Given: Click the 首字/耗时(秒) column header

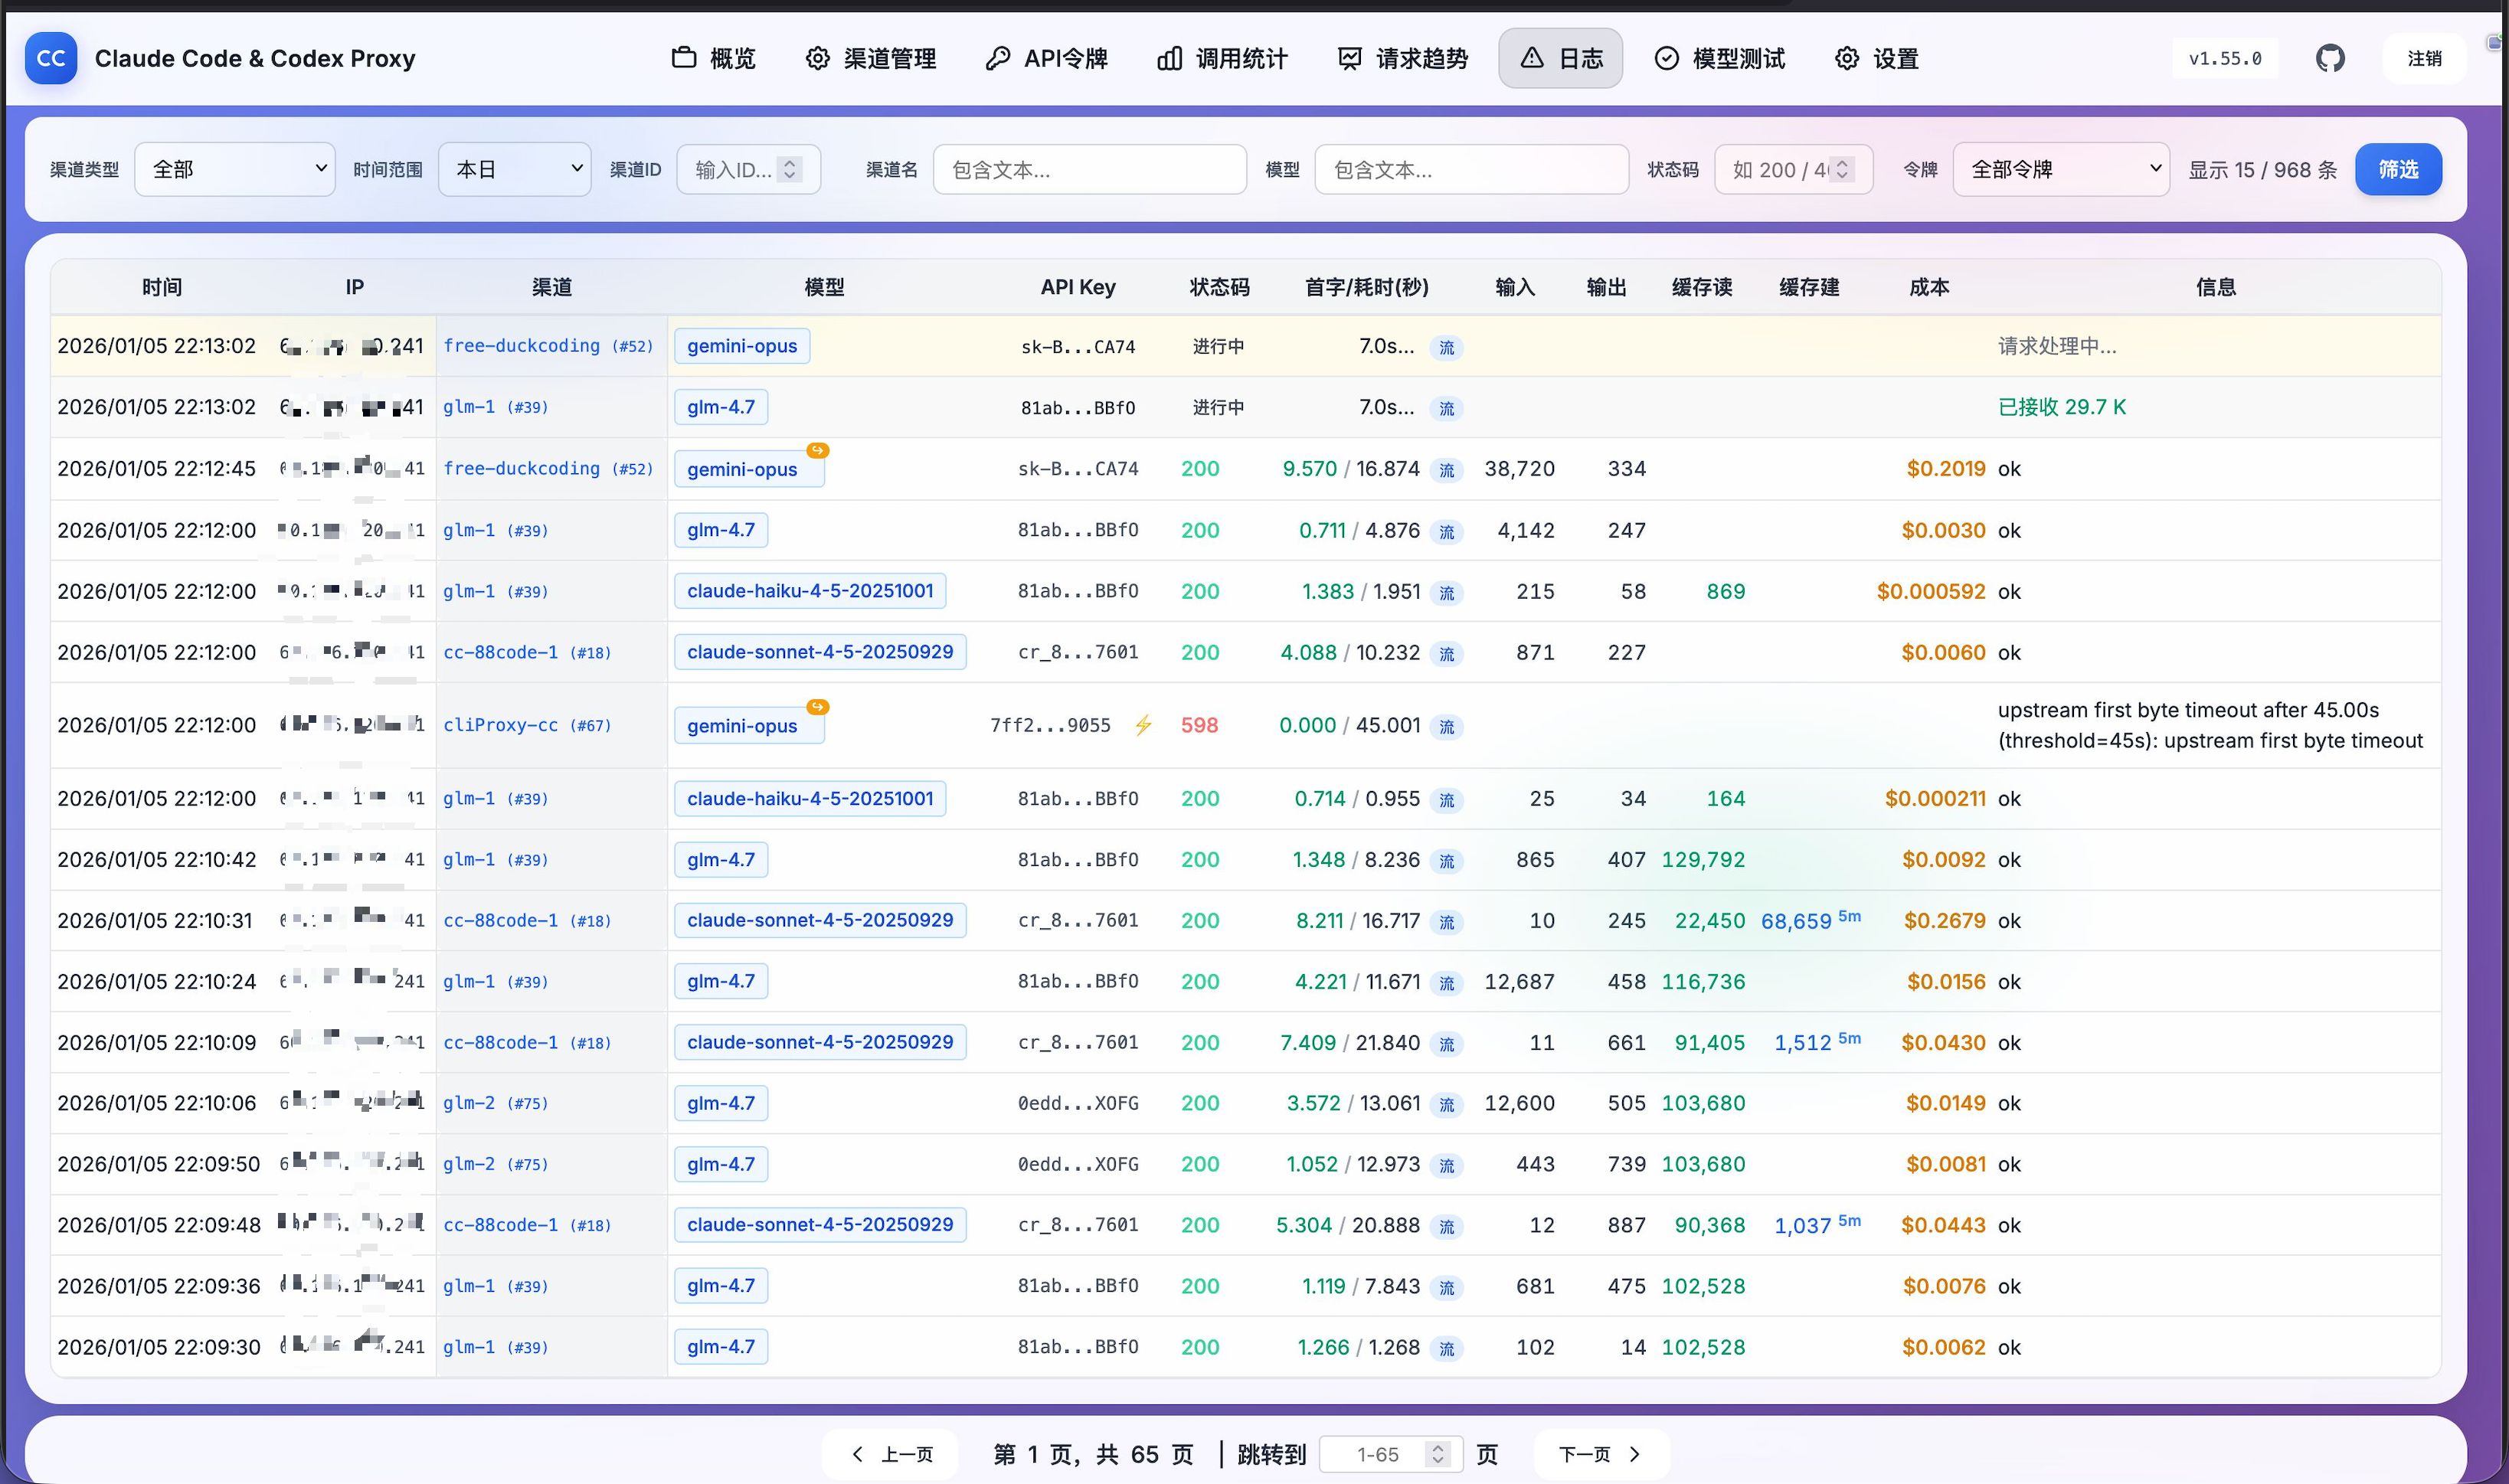Looking at the screenshot, I should [1366, 287].
